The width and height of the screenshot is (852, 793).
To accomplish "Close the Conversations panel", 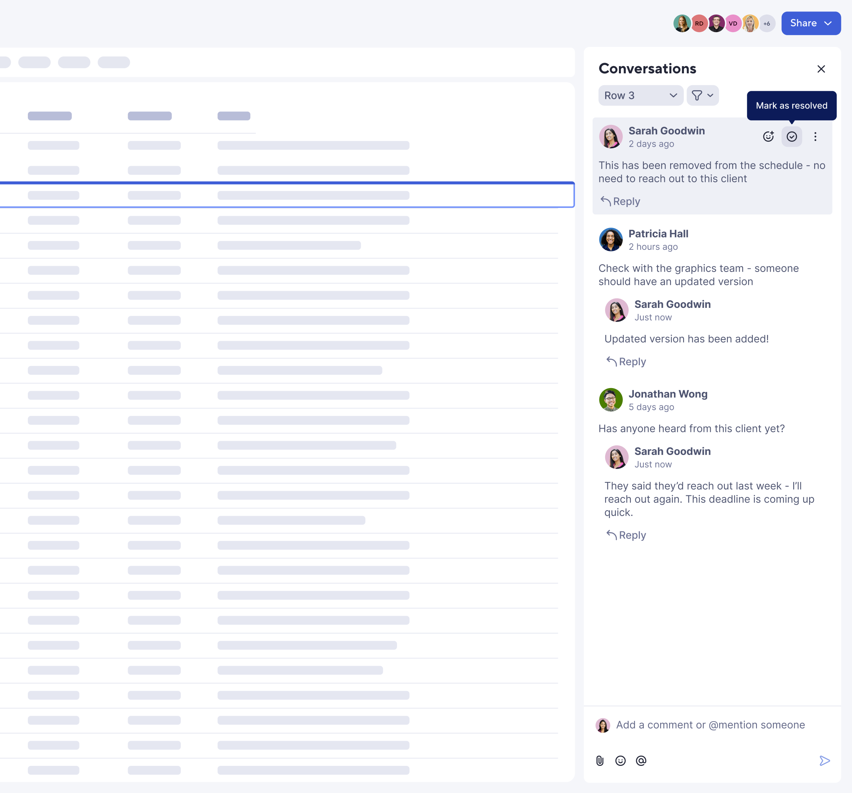I will [x=821, y=68].
